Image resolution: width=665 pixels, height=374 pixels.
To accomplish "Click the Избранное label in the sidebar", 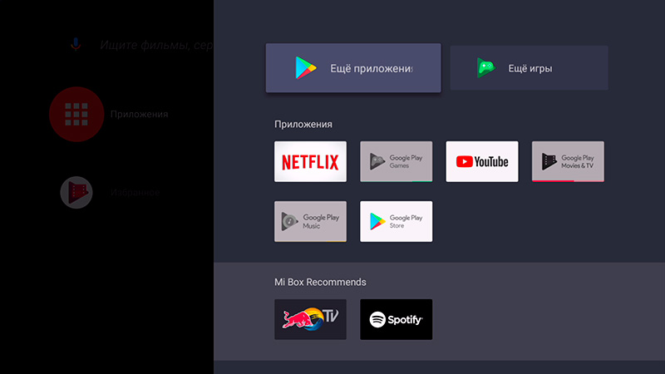I will point(135,192).
